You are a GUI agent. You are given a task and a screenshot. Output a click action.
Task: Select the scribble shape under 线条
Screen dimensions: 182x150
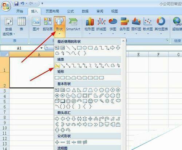pos(118,66)
